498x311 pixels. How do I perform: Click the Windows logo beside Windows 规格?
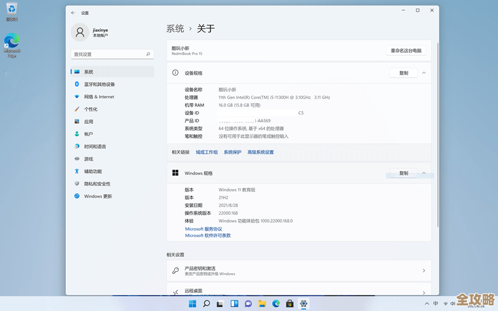(x=175, y=173)
